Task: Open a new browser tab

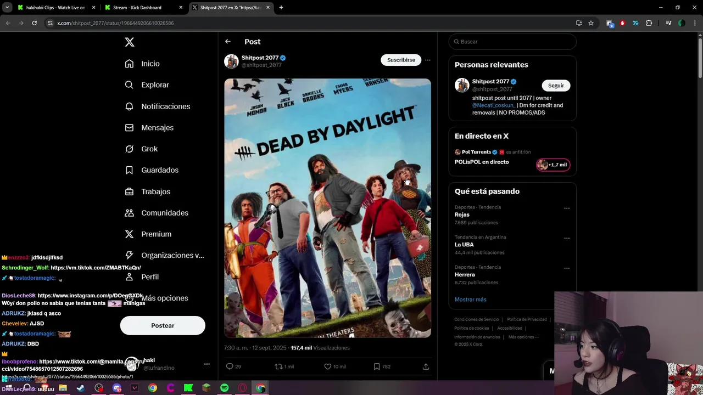Action: pyautogui.click(x=281, y=8)
